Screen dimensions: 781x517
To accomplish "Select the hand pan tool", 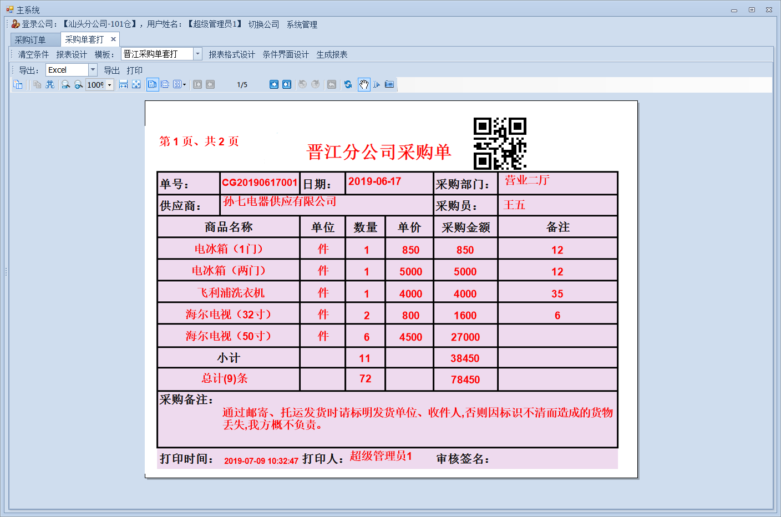I will point(364,84).
